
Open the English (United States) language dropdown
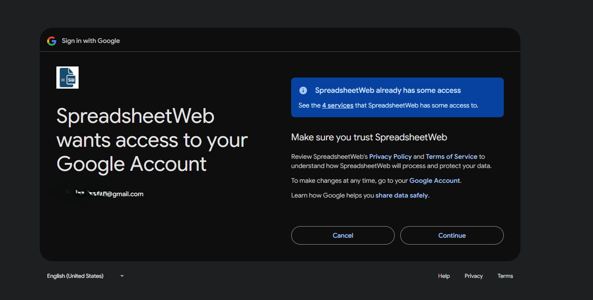click(86, 276)
